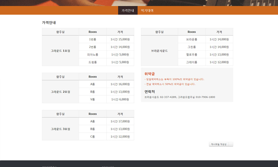Click the 연락처 heading
The height and width of the screenshot is (167, 278).
pos(150,92)
